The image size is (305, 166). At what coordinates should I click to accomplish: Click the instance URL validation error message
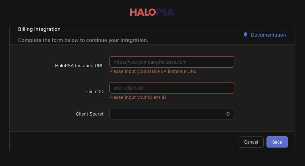point(153,71)
